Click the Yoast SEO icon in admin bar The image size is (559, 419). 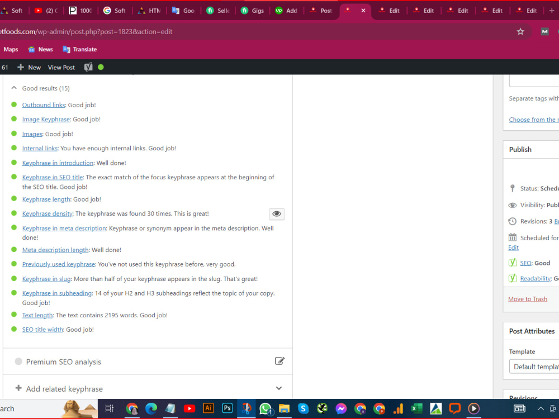88,67
